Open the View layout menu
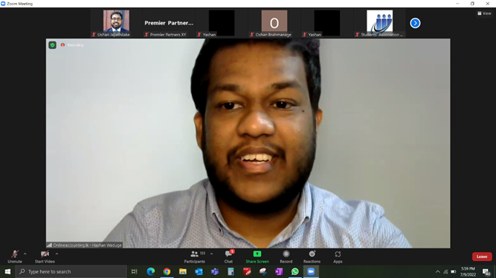This screenshot has height=278, width=496. coord(484,13)
